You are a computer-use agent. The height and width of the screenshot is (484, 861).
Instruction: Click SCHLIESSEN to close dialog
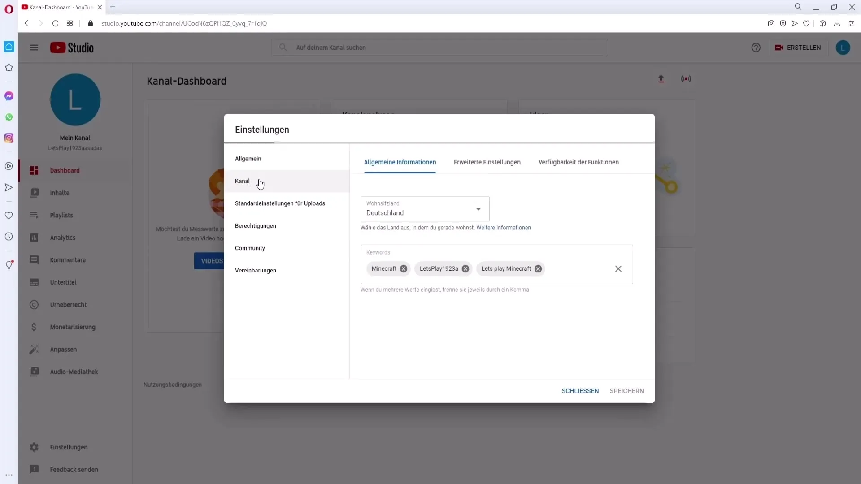pos(580,391)
